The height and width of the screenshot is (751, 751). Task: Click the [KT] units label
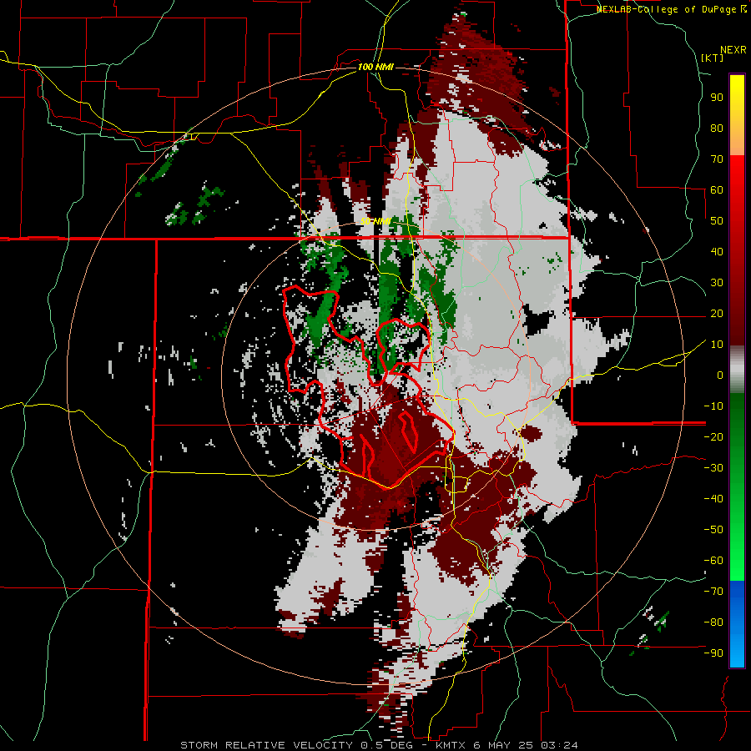pyautogui.click(x=712, y=58)
